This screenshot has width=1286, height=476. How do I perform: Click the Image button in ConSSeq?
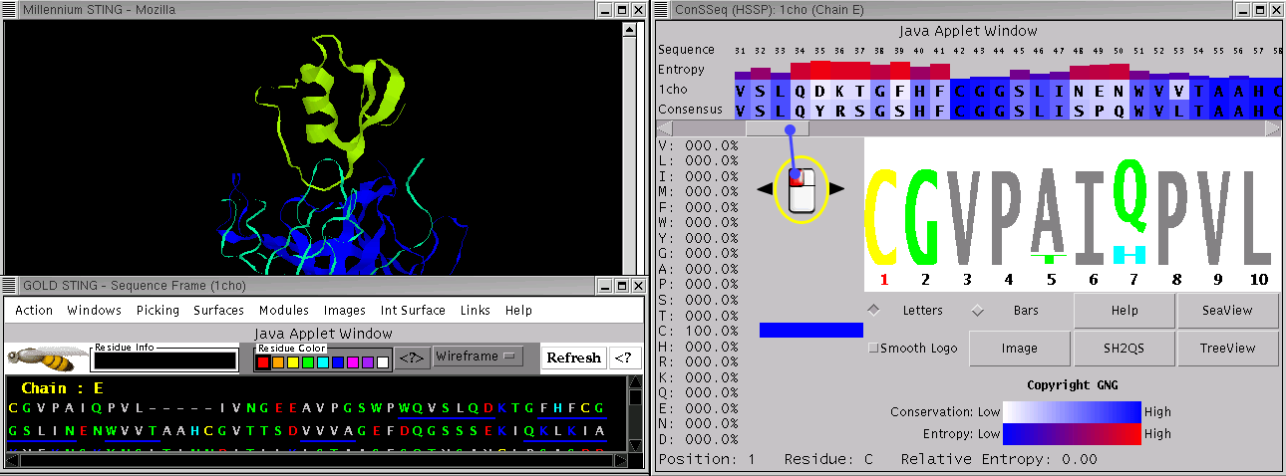point(1020,349)
